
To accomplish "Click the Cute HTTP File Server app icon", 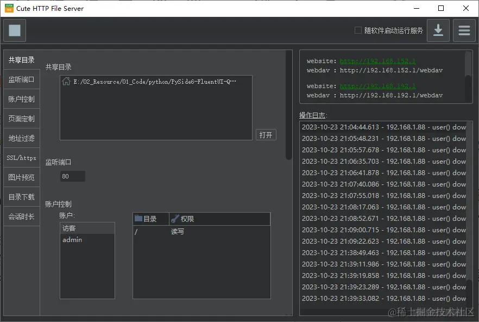I will pyautogui.click(x=9, y=8).
